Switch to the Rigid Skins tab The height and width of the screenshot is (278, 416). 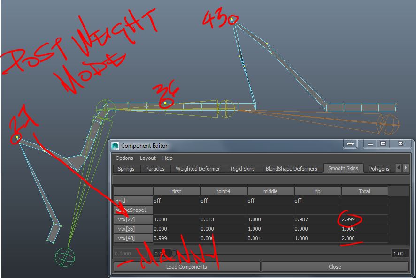point(243,168)
